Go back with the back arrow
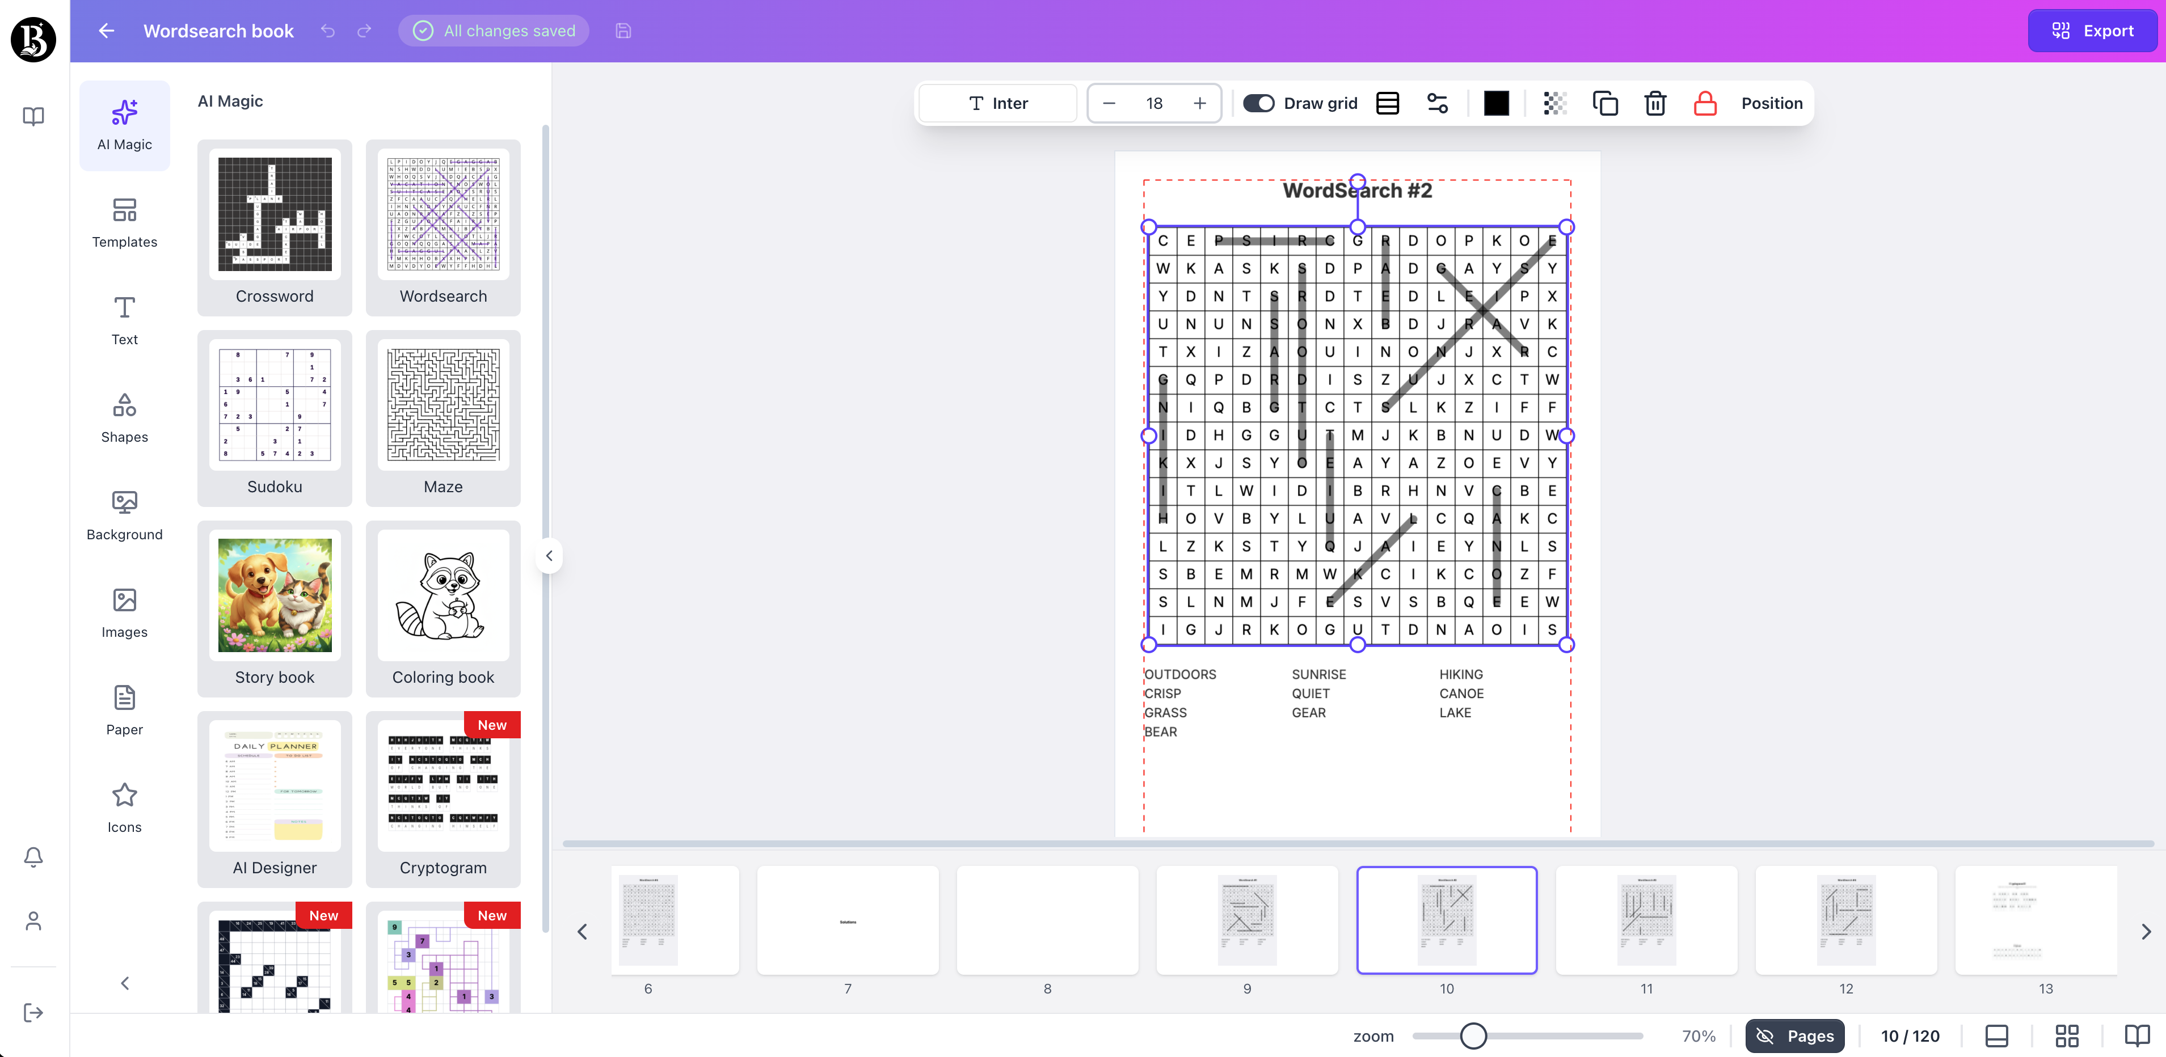The height and width of the screenshot is (1057, 2166). click(105, 30)
